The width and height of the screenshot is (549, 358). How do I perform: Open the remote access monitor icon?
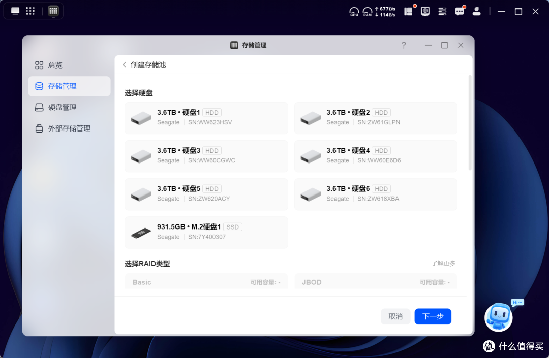(425, 11)
